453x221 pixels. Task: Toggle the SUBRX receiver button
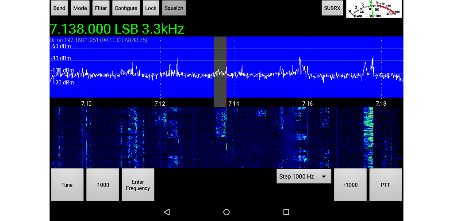click(x=332, y=8)
